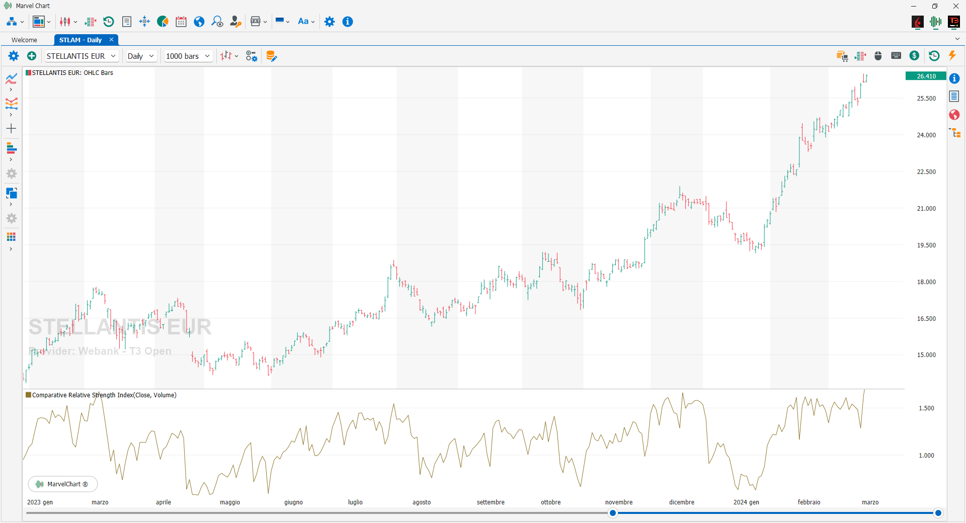The image size is (966, 523).
Task: Select the multi-line studies tool in left sidebar
Action: pos(12,104)
